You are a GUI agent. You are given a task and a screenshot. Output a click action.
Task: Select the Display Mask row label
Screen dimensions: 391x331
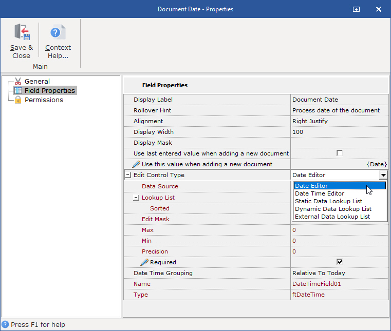[x=153, y=143]
